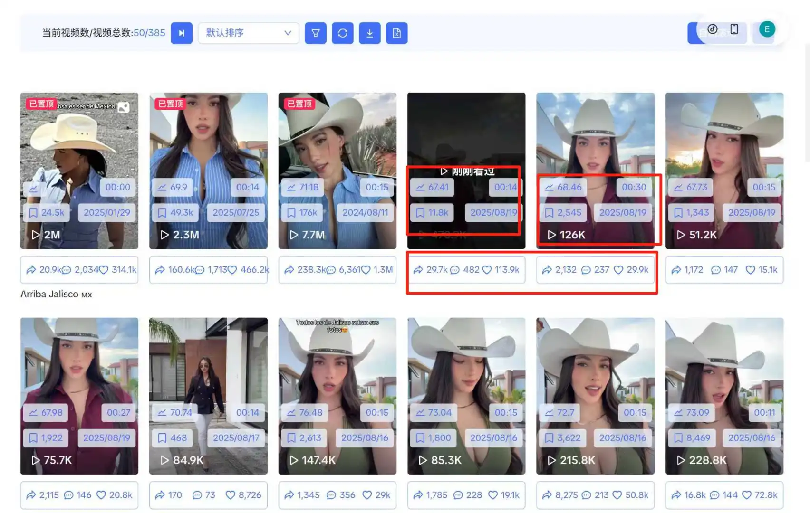The height and width of the screenshot is (513, 810).
Task: Click the 29.7k share count
Action: pos(437,270)
